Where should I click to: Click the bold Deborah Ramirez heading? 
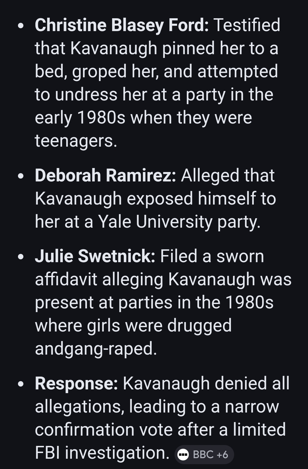click(x=105, y=175)
